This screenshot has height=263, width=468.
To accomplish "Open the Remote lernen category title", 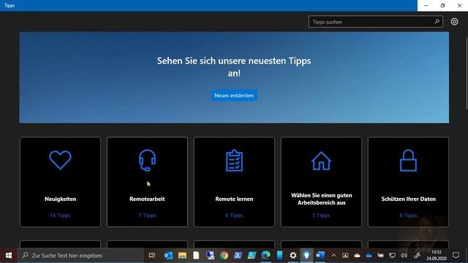I will pos(234,199).
